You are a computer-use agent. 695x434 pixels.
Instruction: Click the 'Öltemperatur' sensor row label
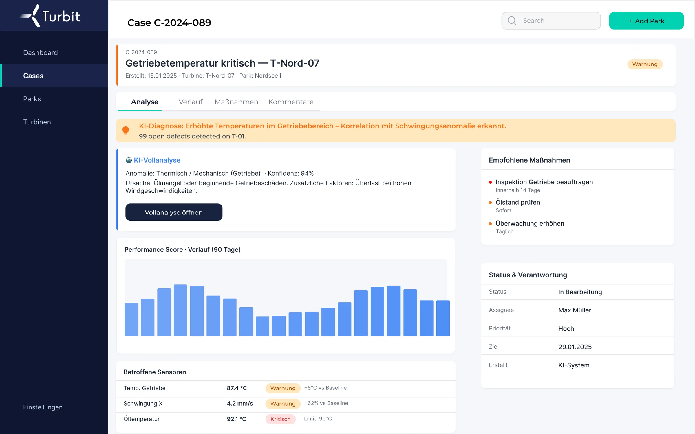point(142,419)
